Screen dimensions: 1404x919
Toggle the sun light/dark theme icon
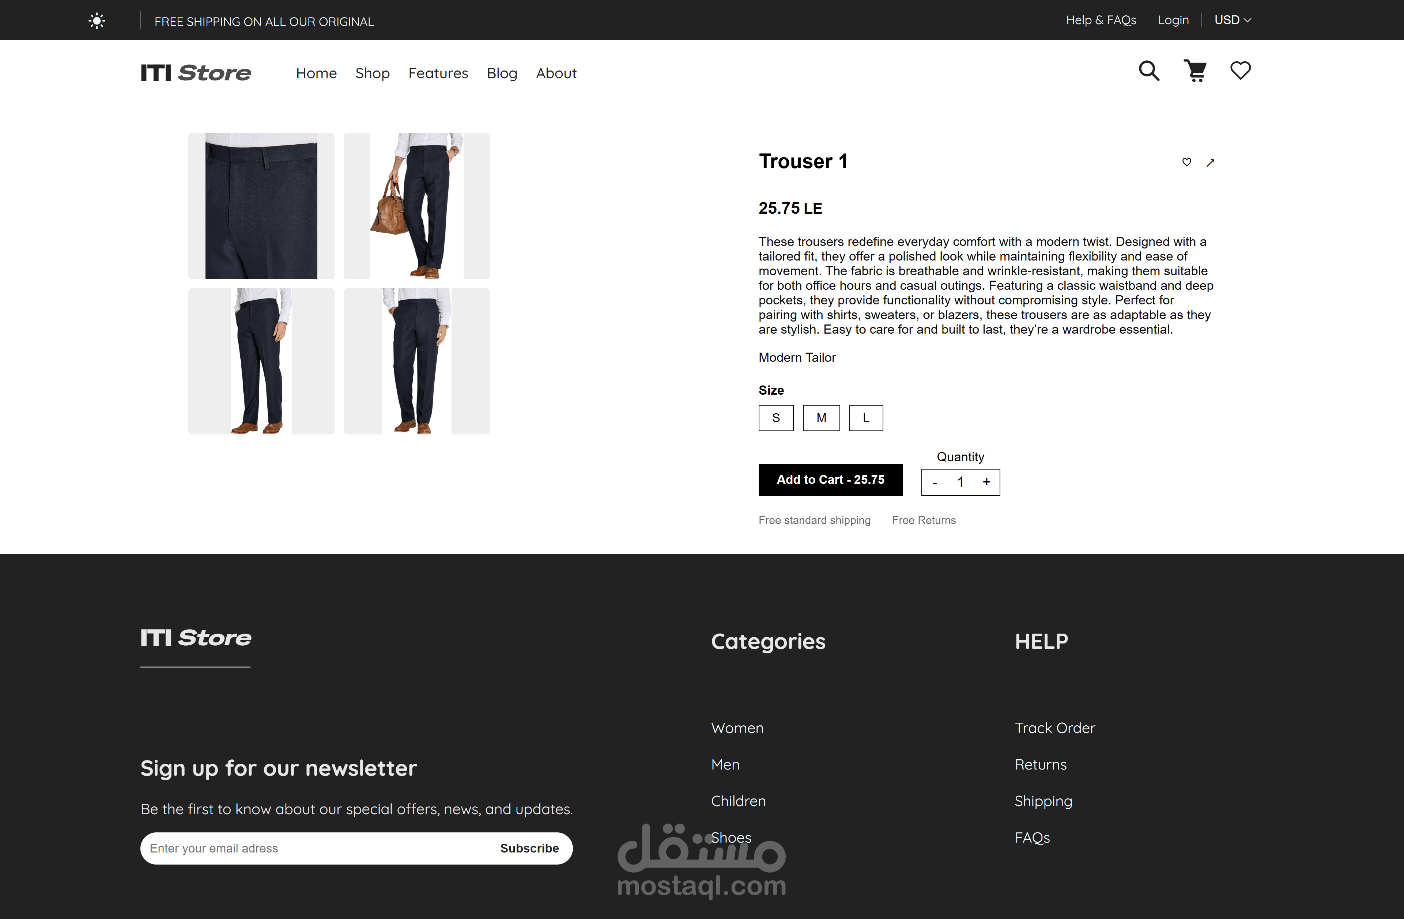97,21
